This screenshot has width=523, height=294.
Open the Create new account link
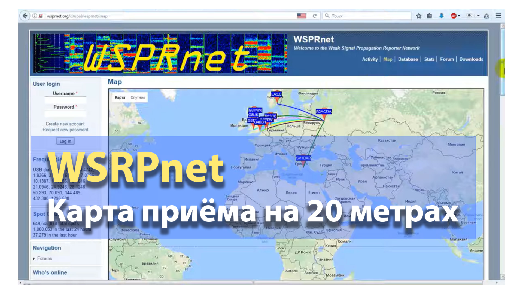(x=65, y=124)
